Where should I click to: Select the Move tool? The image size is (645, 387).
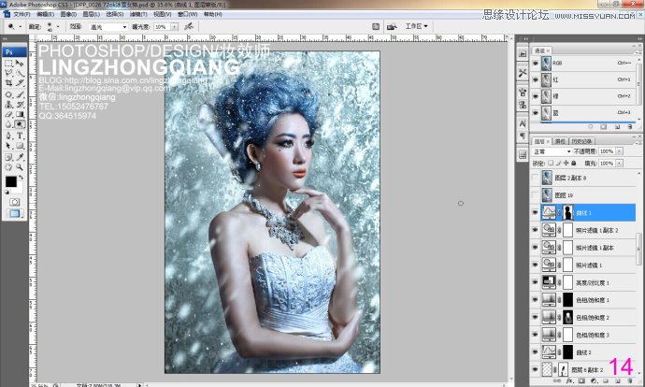pos(20,64)
